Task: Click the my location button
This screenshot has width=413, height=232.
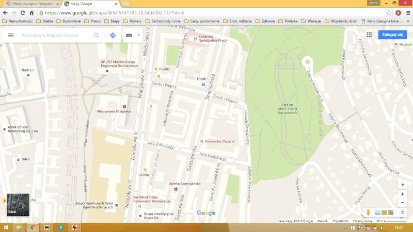Action: pyautogui.click(x=403, y=184)
